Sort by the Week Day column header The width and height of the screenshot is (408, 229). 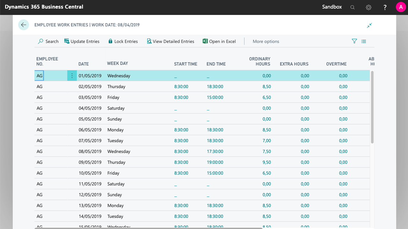pos(117,63)
